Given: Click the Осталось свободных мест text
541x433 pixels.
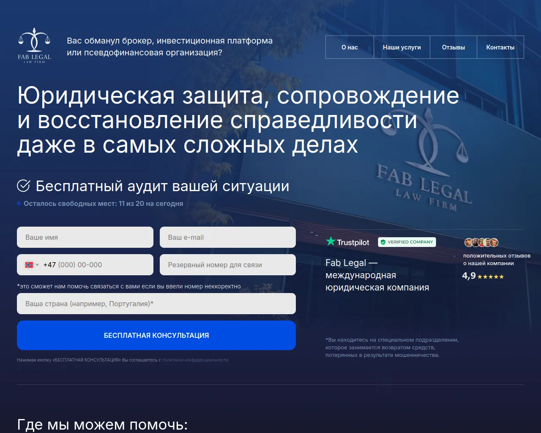Looking at the screenshot, I should pyautogui.click(x=103, y=203).
